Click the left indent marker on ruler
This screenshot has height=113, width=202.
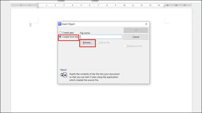coord(38,7)
